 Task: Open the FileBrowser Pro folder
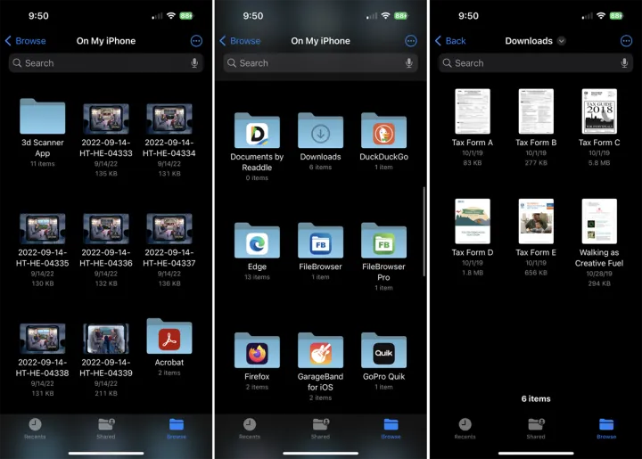point(383,242)
